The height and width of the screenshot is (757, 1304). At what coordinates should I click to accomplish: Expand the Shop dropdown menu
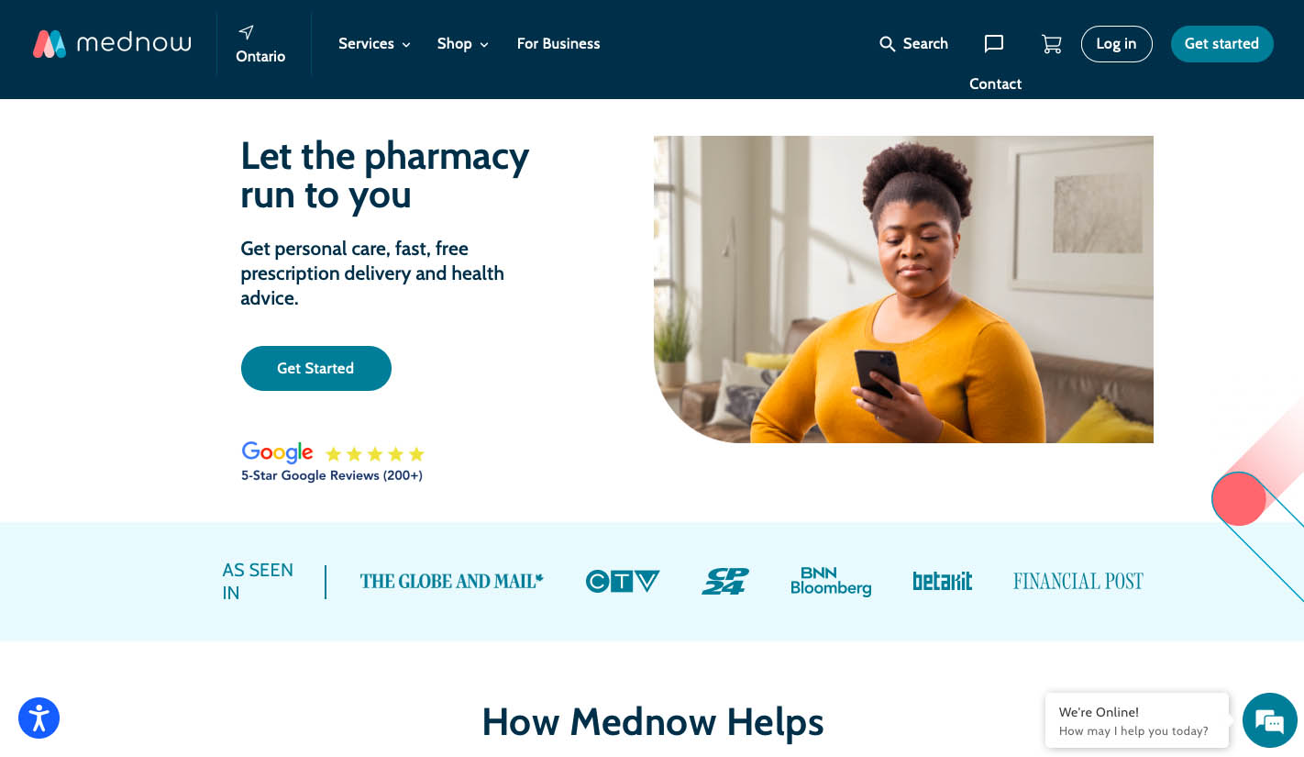tap(463, 44)
